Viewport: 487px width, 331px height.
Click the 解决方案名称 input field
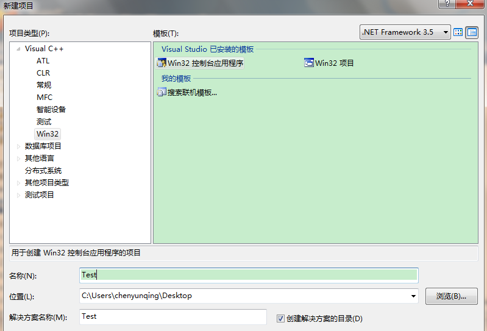pyautogui.click(x=173, y=317)
